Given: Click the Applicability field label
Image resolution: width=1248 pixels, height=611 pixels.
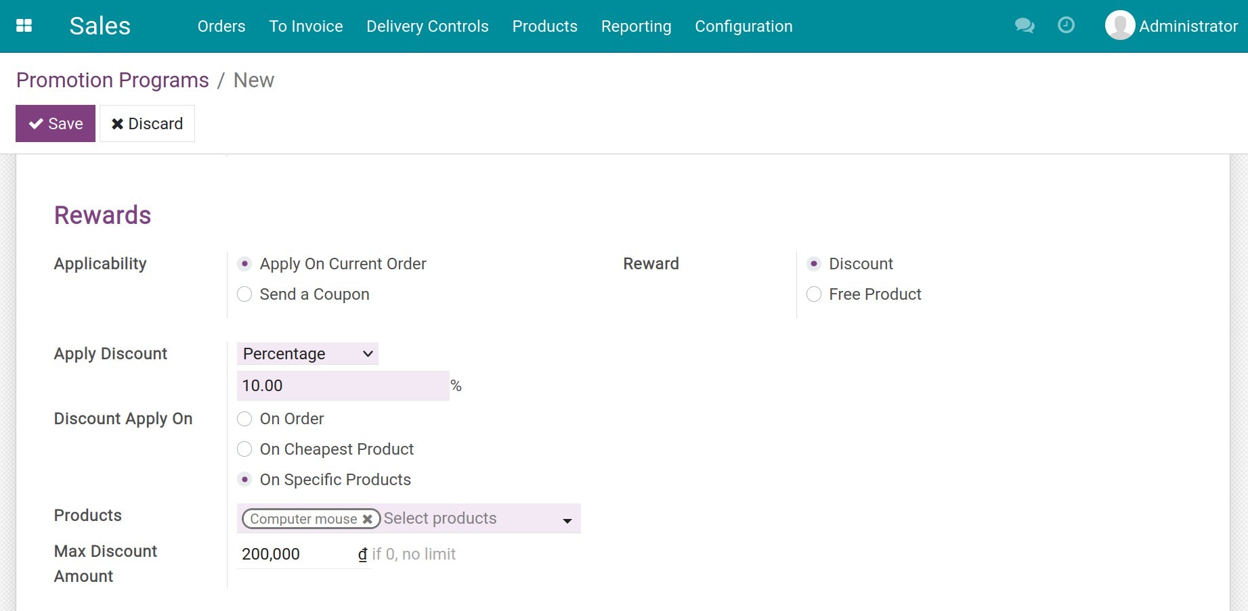Looking at the screenshot, I should tap(100, 264).
